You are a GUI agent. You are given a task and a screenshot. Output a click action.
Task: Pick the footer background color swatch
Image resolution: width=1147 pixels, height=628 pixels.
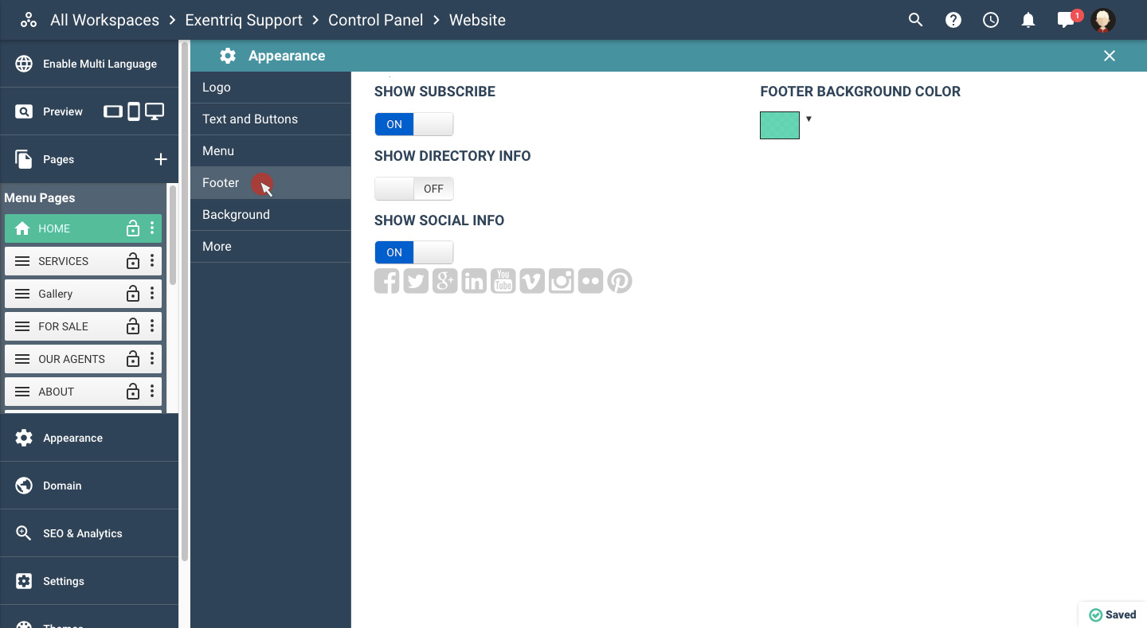coord(780,126)
